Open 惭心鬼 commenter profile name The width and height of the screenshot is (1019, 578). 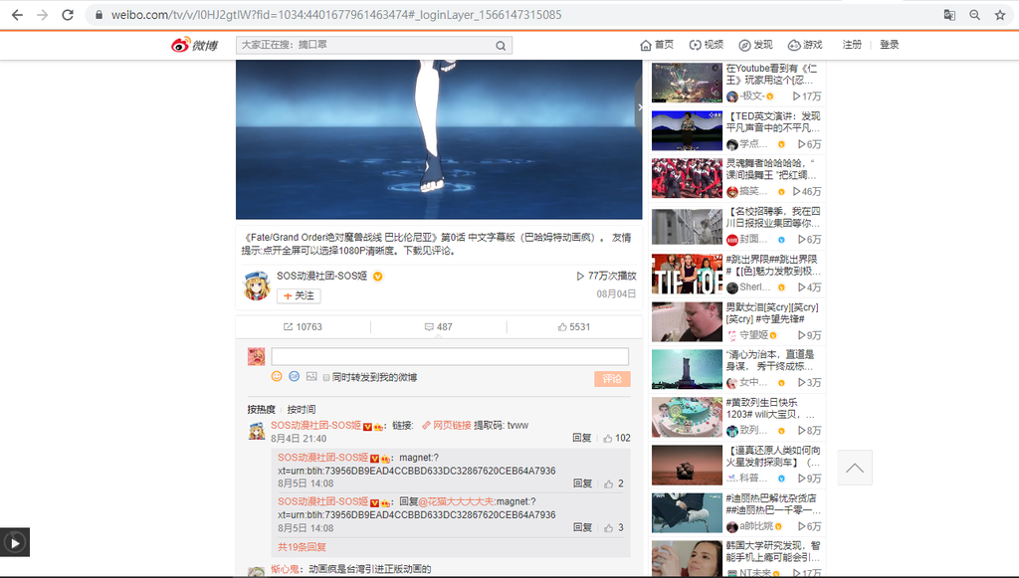pyautogui.click(x=285, y=569)
